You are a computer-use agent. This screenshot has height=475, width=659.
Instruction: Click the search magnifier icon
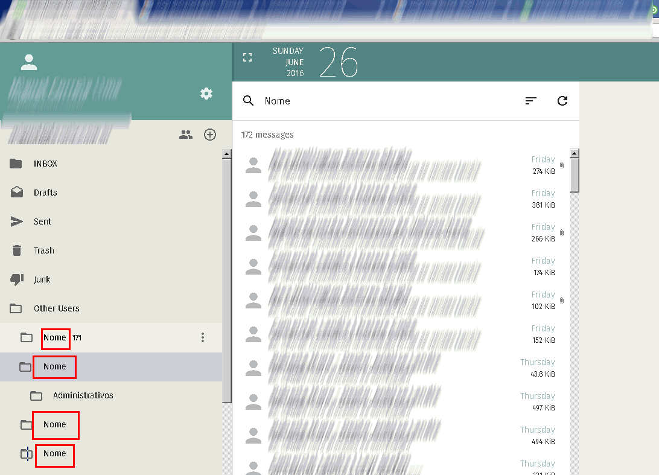pyautogui.click(x=248, y=101)
